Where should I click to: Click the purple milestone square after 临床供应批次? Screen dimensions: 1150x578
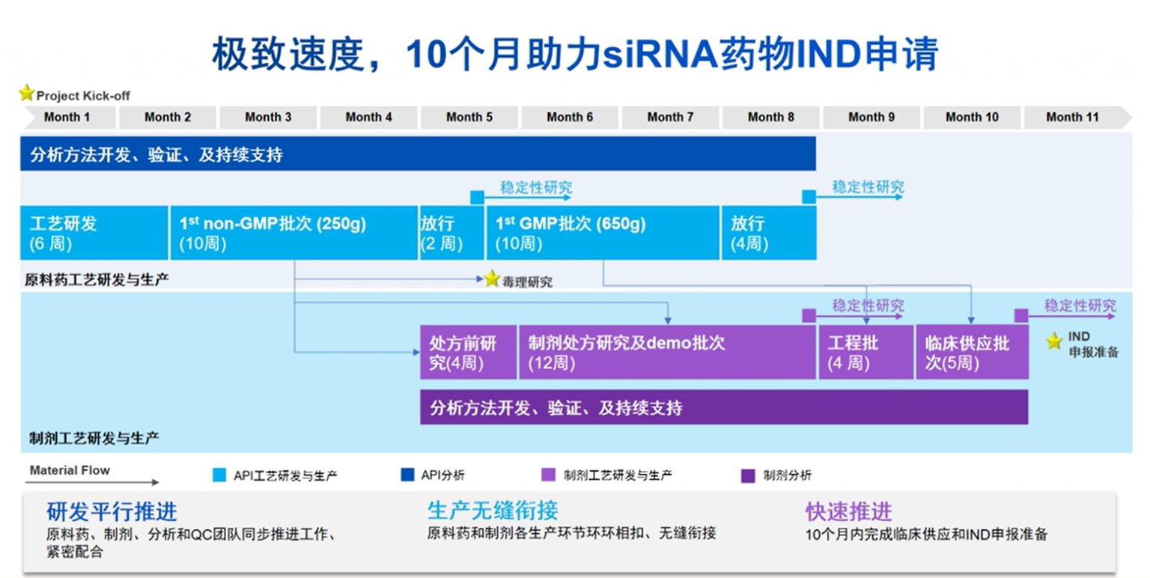(x=1021, y=315)
